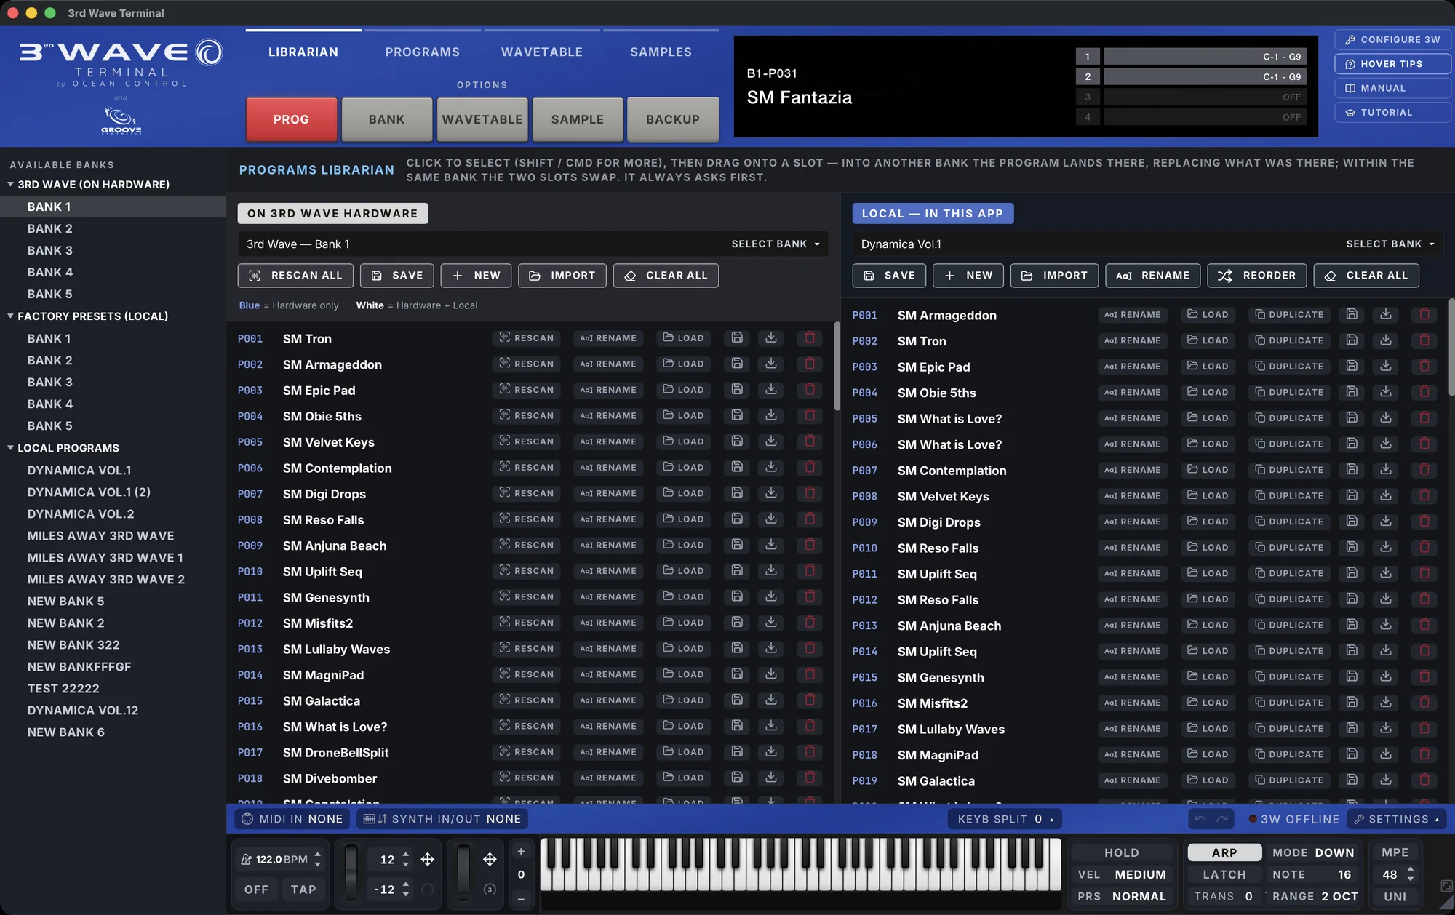
Task: Open the MIDI IN device selector
Action: click(292, 819)
